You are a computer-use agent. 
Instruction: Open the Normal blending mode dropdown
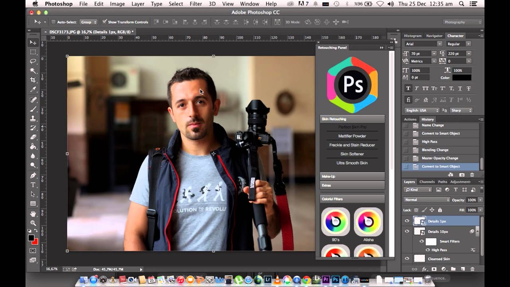(x=427, y=200)
